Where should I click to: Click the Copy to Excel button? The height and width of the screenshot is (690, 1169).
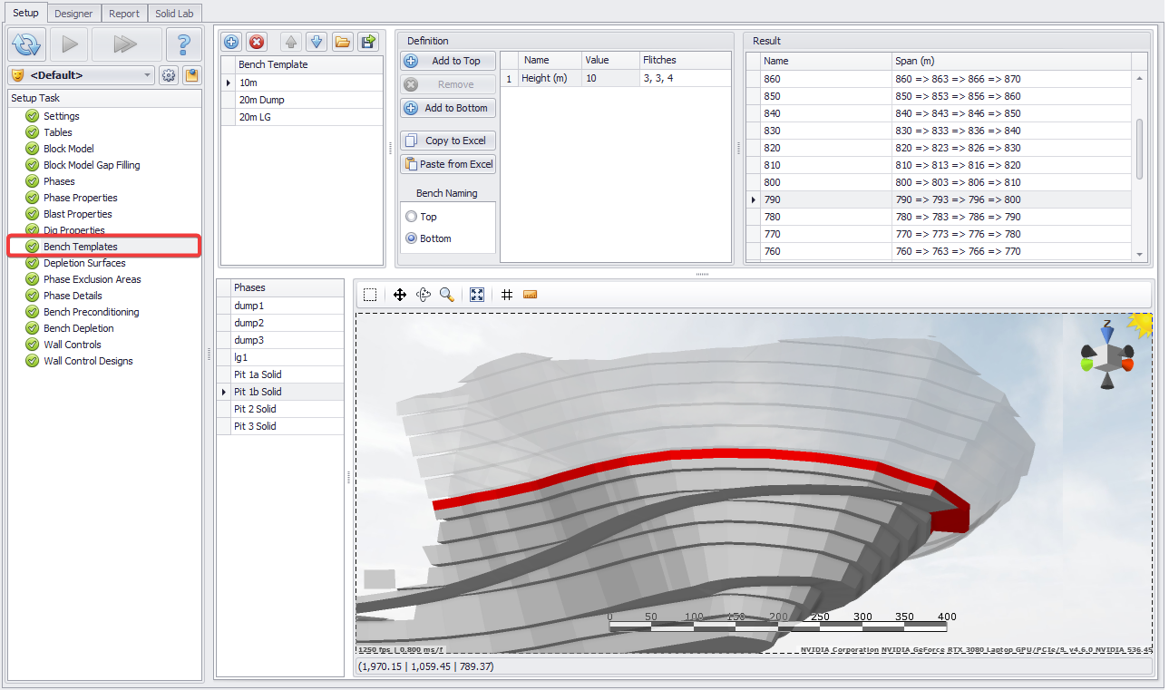[448, 141]
